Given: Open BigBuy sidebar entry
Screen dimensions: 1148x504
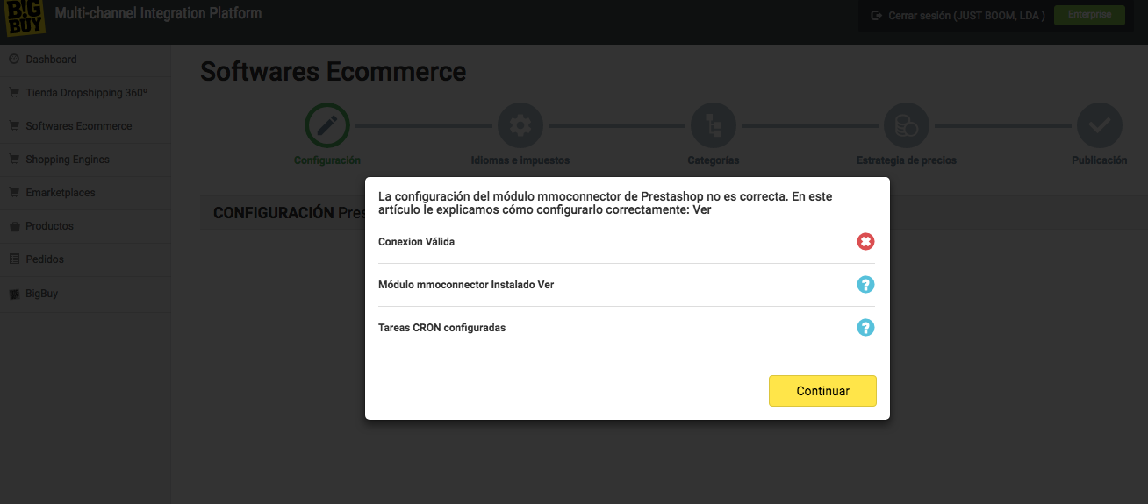Looking at the screenshot, I should [x=42, y=294].
